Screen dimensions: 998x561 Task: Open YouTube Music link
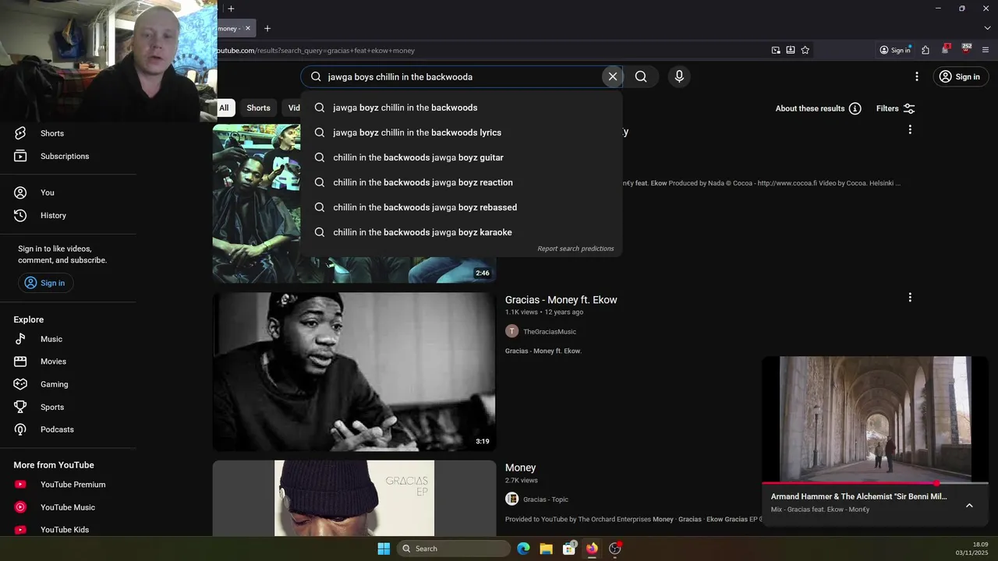pyautogui.click(x=68, y=507)
